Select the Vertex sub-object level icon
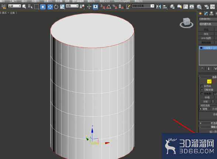217x159 pixels. [x=204, y=81]
